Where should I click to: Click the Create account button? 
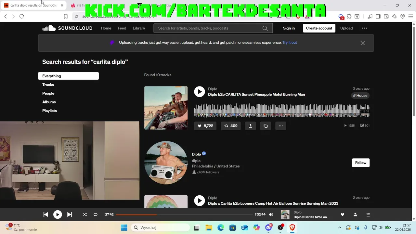click(x=319, y=28)
